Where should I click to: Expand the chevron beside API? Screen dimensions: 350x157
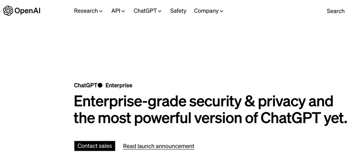tap(123, 11)
